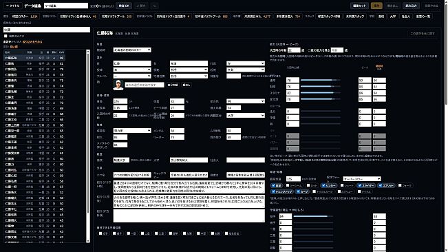Click the player portrait thumbnail of 仁藤拓海

[118, 85]
